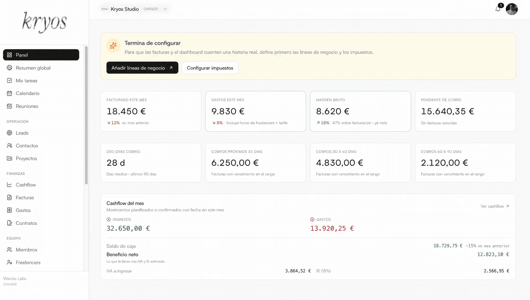
Task: Click IS (15%) value 2.566,95 €
Action: click(x=497, y=271)
